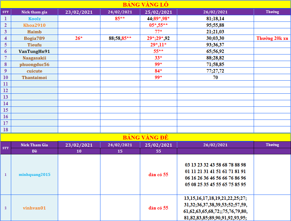Click "dàn có 55" in vinhvan01's row
Screen dimensions: 291x221
point(158,208)
